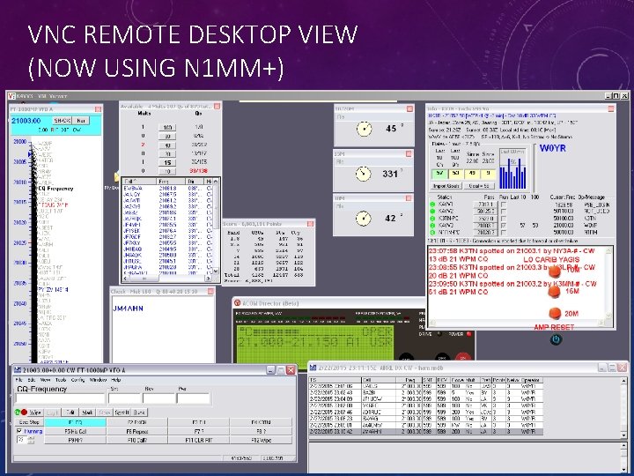634x476 pixels.
Task: Click the red power LED in ACOM Director
Action: click(469, 334)
